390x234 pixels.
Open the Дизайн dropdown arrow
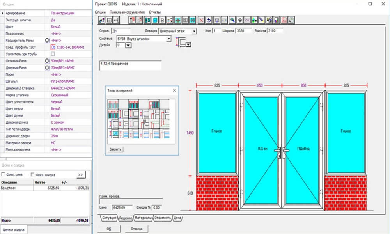tap(128, 45)
